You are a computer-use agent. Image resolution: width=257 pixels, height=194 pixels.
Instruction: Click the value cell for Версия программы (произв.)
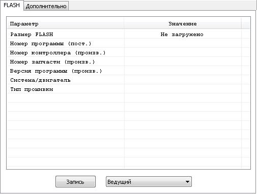pos(183,71)
